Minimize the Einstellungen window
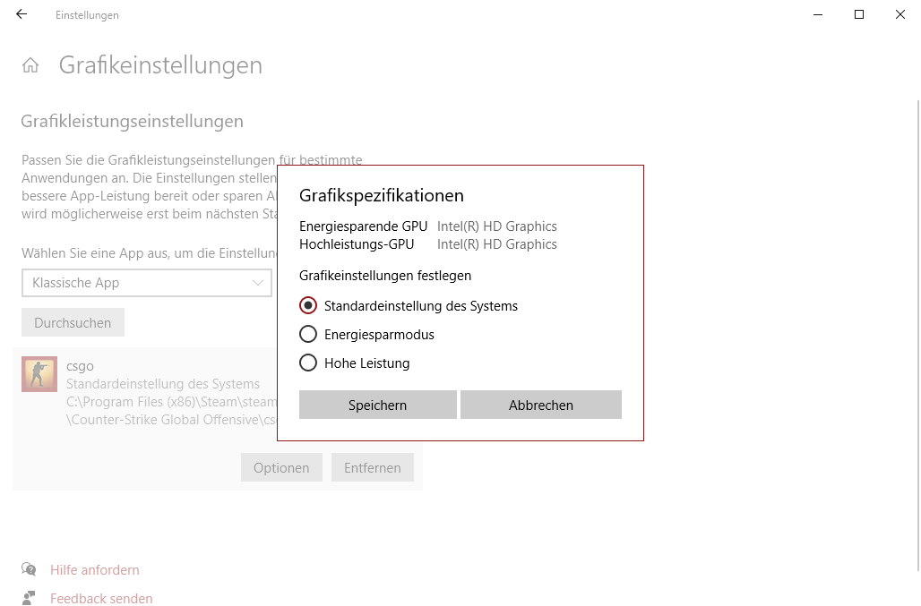The image size is (921, 606). [x=817, y=14]
